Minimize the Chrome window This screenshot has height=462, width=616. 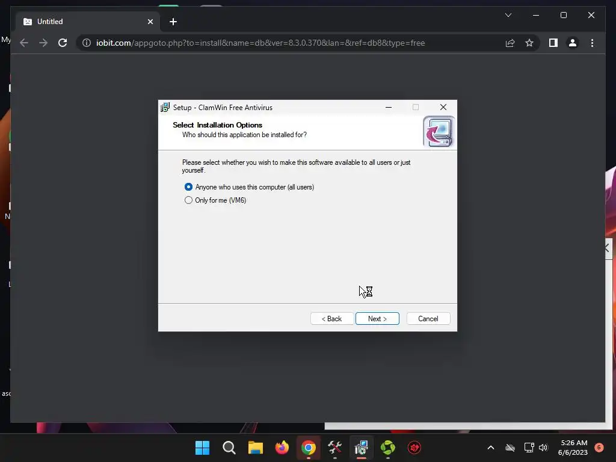pyautogui.click(x=536, y=15)
